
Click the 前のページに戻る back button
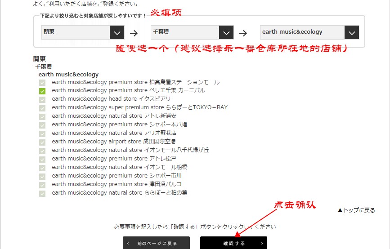click(x=156, y=243)
